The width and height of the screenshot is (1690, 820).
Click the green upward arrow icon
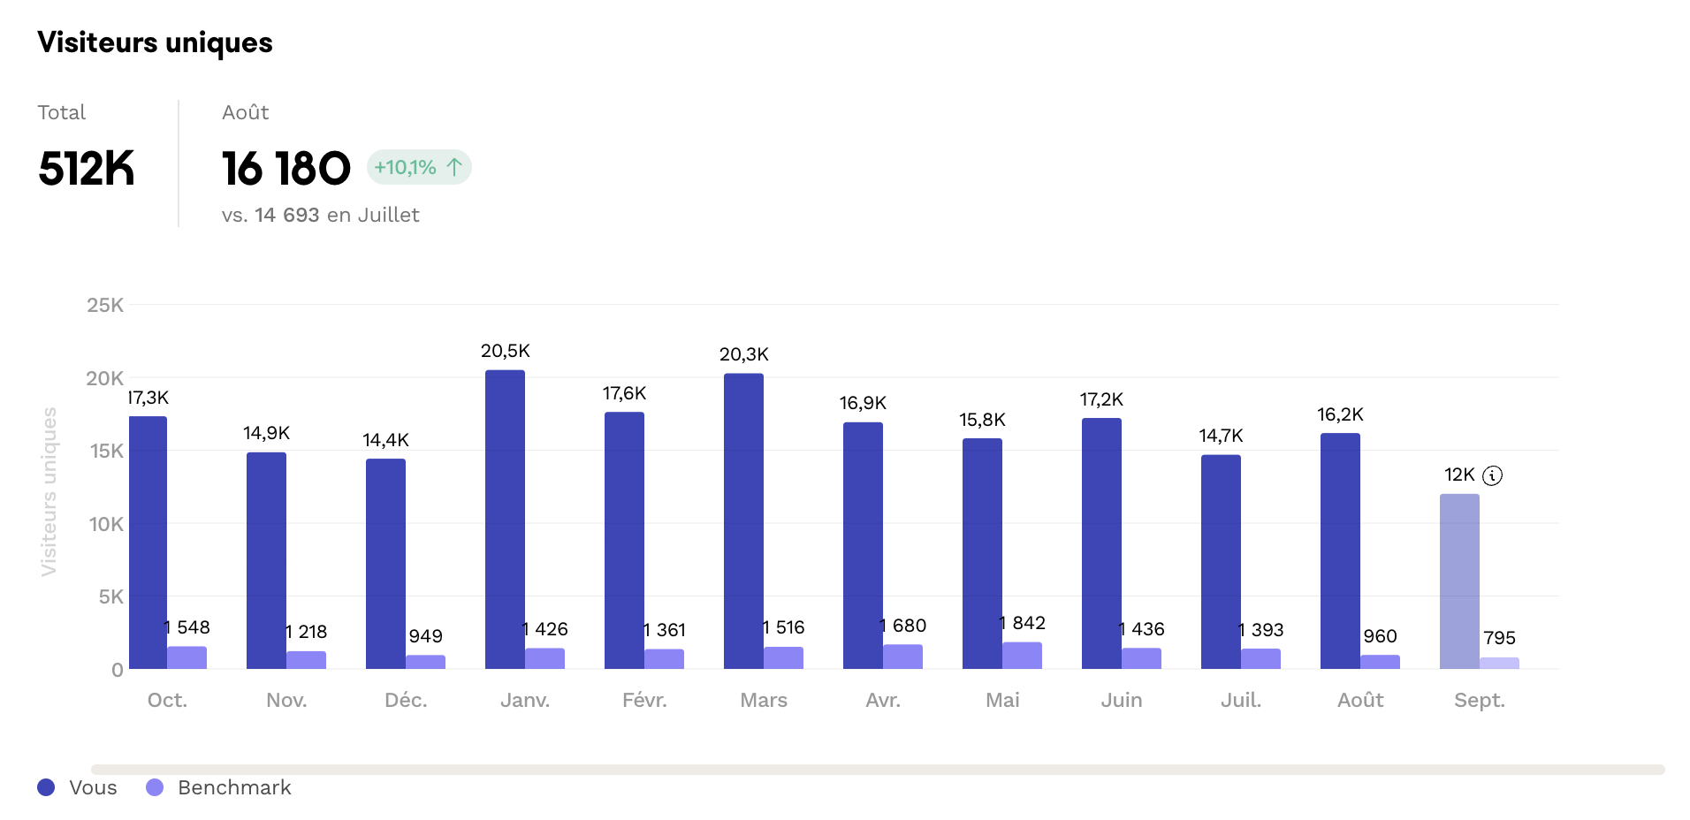coord(454,167)
